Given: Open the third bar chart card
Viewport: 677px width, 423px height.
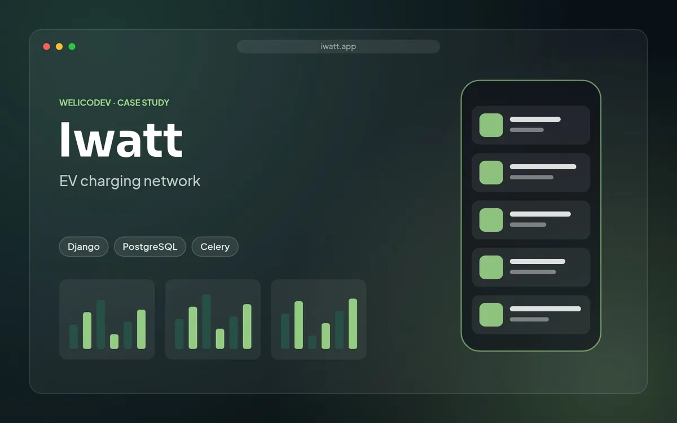Looking at the screenshot, I should [x=319, y=319].
